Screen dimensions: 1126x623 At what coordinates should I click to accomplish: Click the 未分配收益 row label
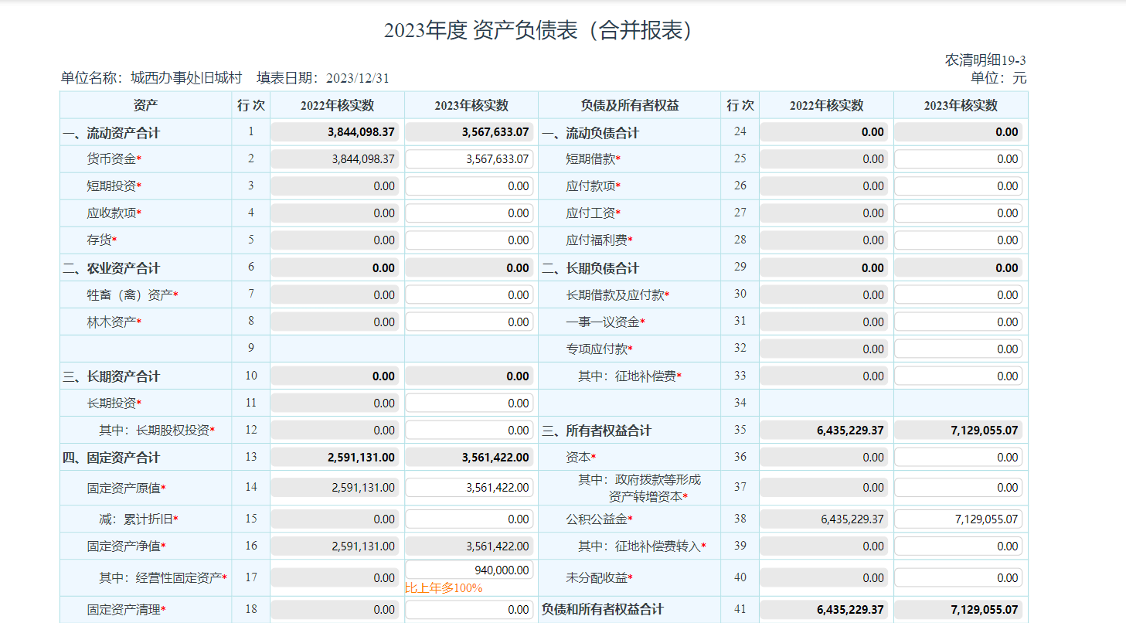(x=600, y=577)
